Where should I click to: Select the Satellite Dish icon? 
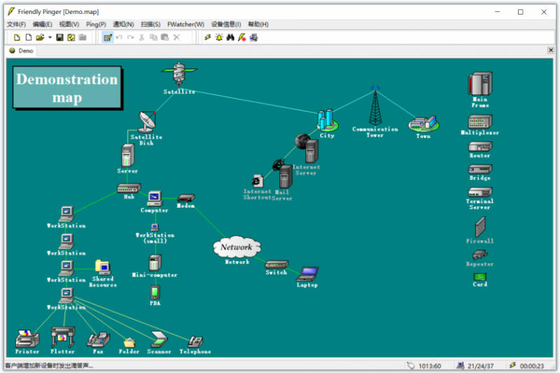[x=147, y=122]
